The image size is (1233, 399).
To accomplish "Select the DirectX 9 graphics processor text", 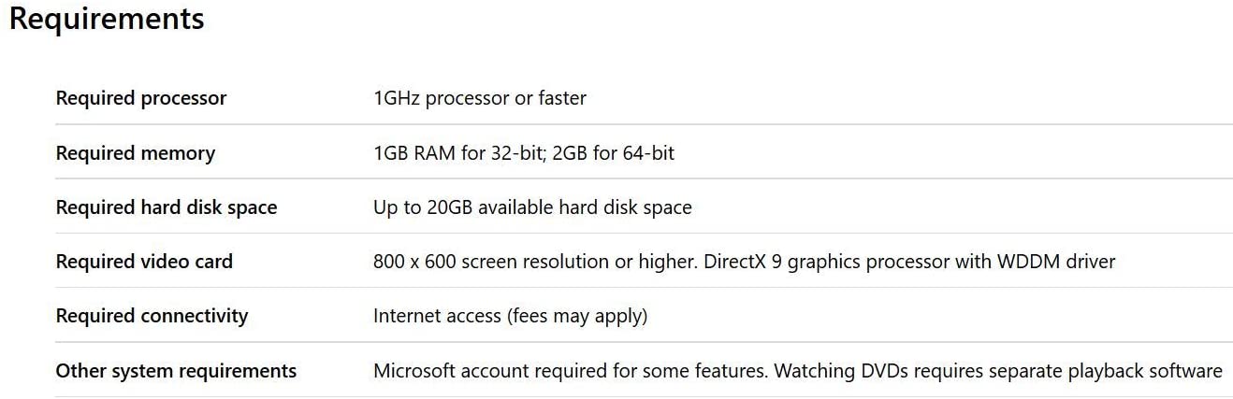I will pyautogui.click(x=821, y=262).
